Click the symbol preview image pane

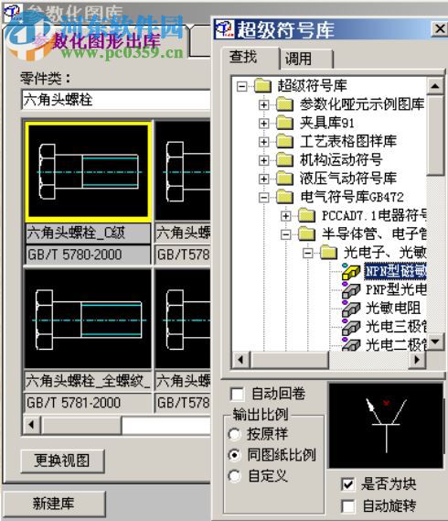click(386, 426)
